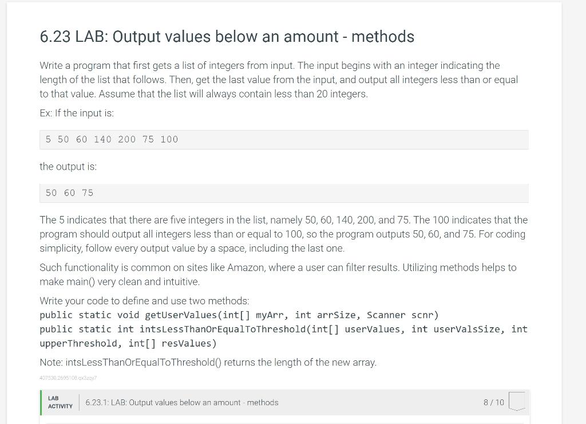Click the intsLessThanOrEqualToThreshold method signature
The image size is (586, 424).
[284, 329]
